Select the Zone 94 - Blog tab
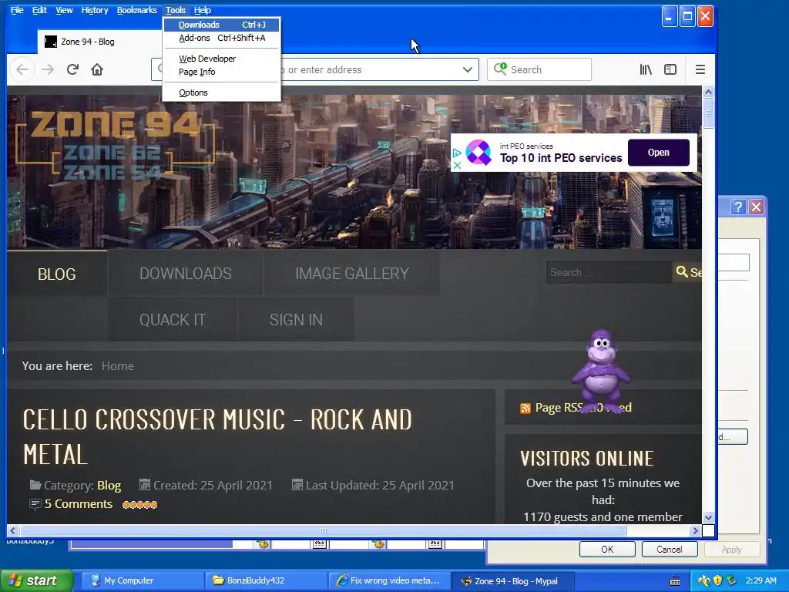This screenshot has height=592, width=789. (99, 42)
